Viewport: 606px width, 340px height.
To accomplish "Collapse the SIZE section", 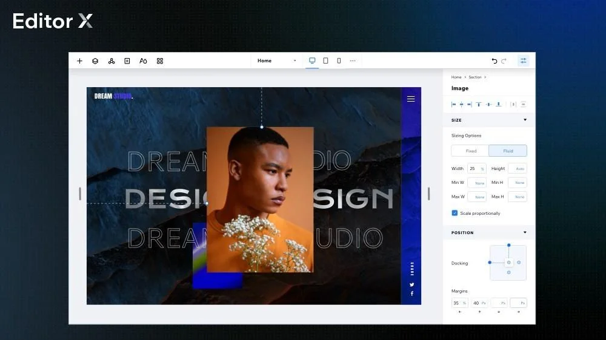I will (525, 120).
